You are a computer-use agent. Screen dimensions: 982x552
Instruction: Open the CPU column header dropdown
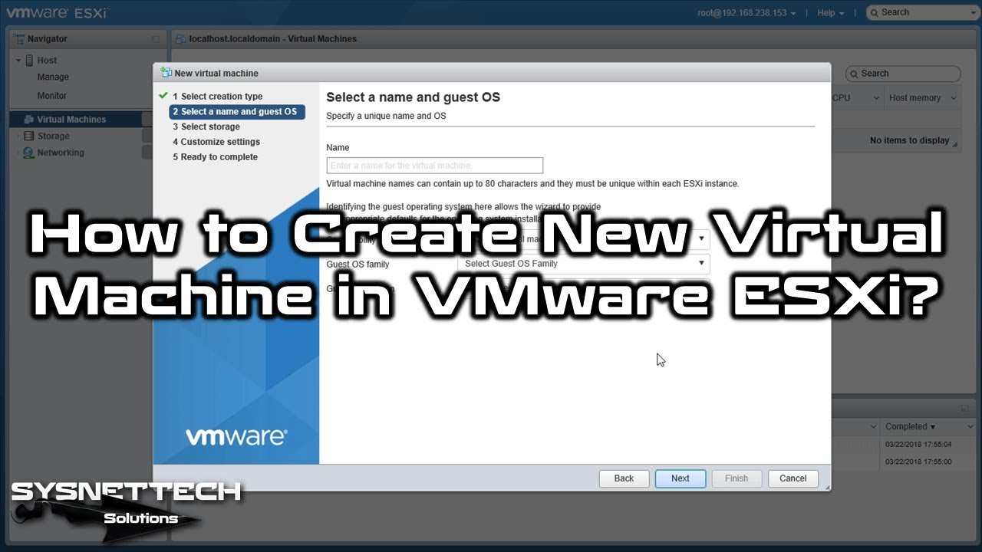(x=875, y=98)
